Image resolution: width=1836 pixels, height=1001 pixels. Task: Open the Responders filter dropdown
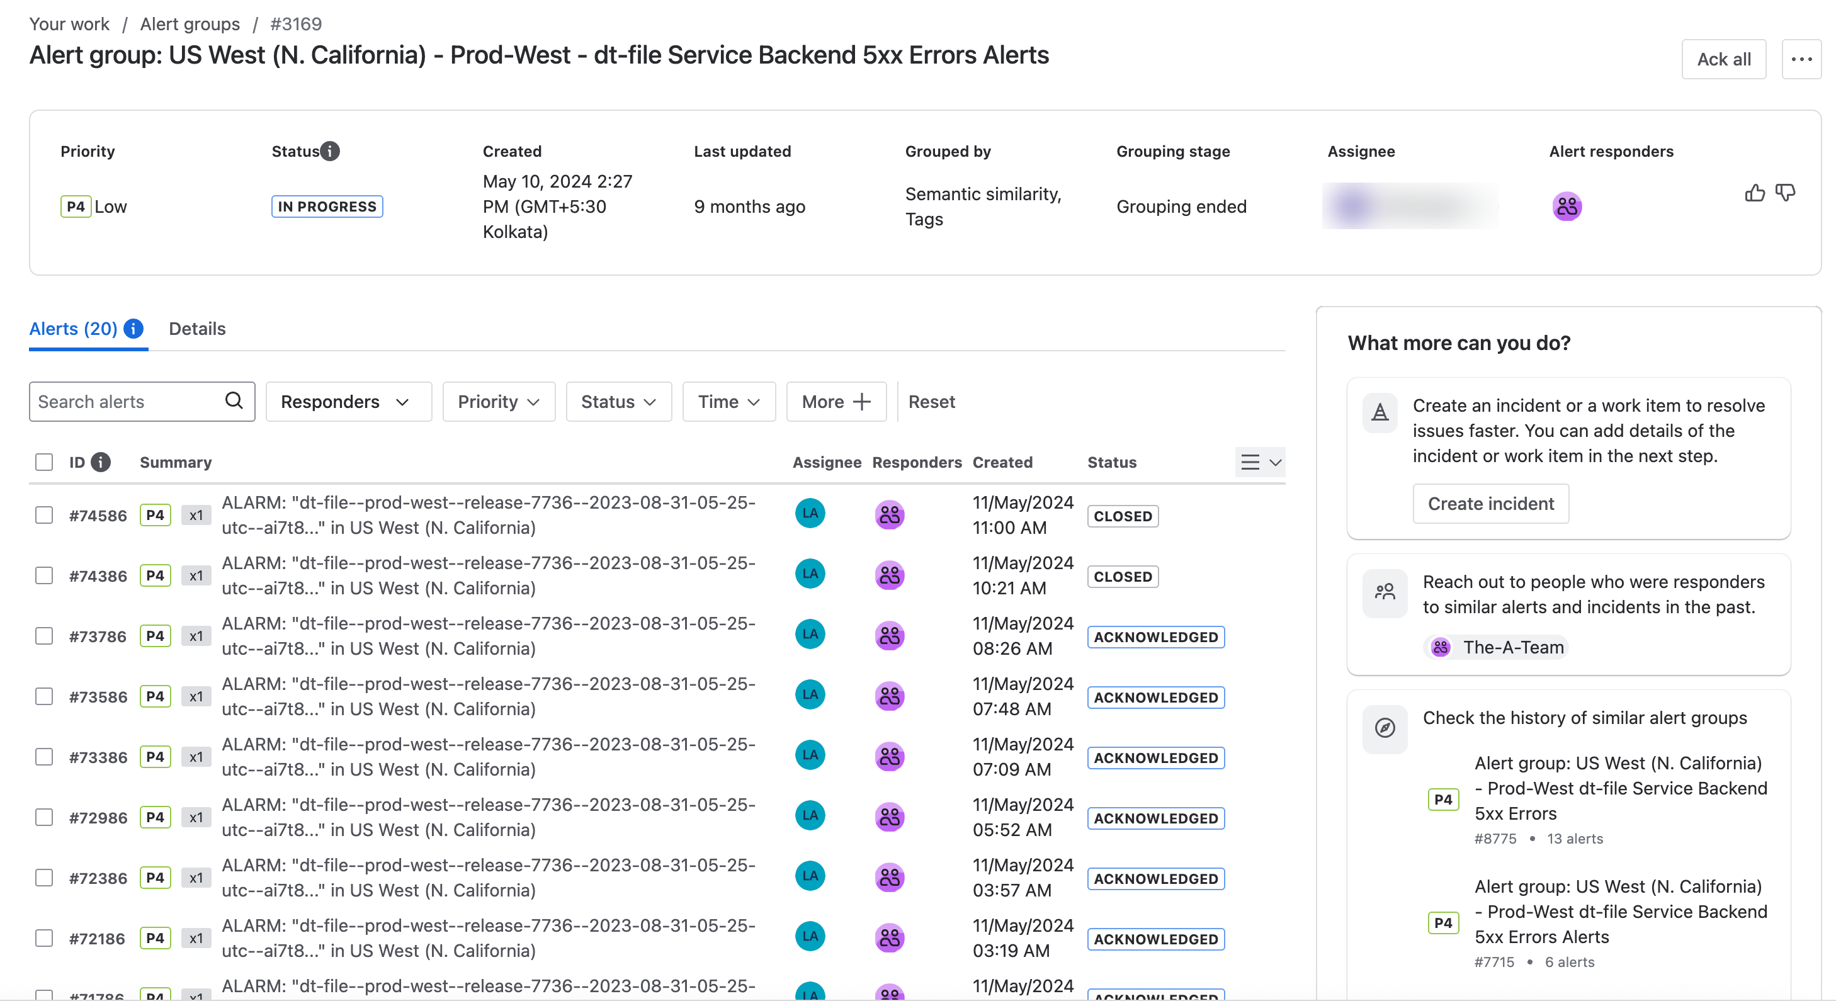pos(348,402)
